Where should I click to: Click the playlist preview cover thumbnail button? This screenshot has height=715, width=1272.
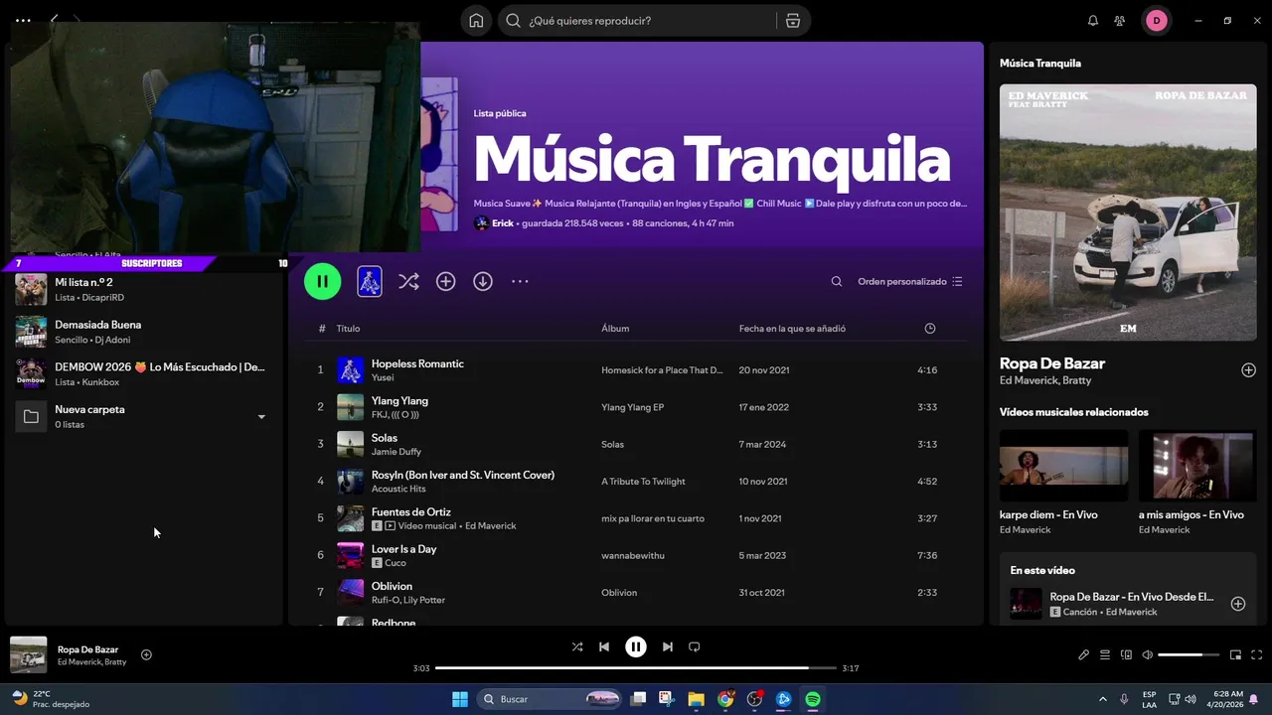tap(370, 281)
